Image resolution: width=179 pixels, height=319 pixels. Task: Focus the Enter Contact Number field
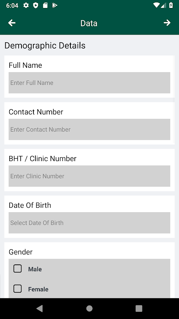(x=89, y=129)
